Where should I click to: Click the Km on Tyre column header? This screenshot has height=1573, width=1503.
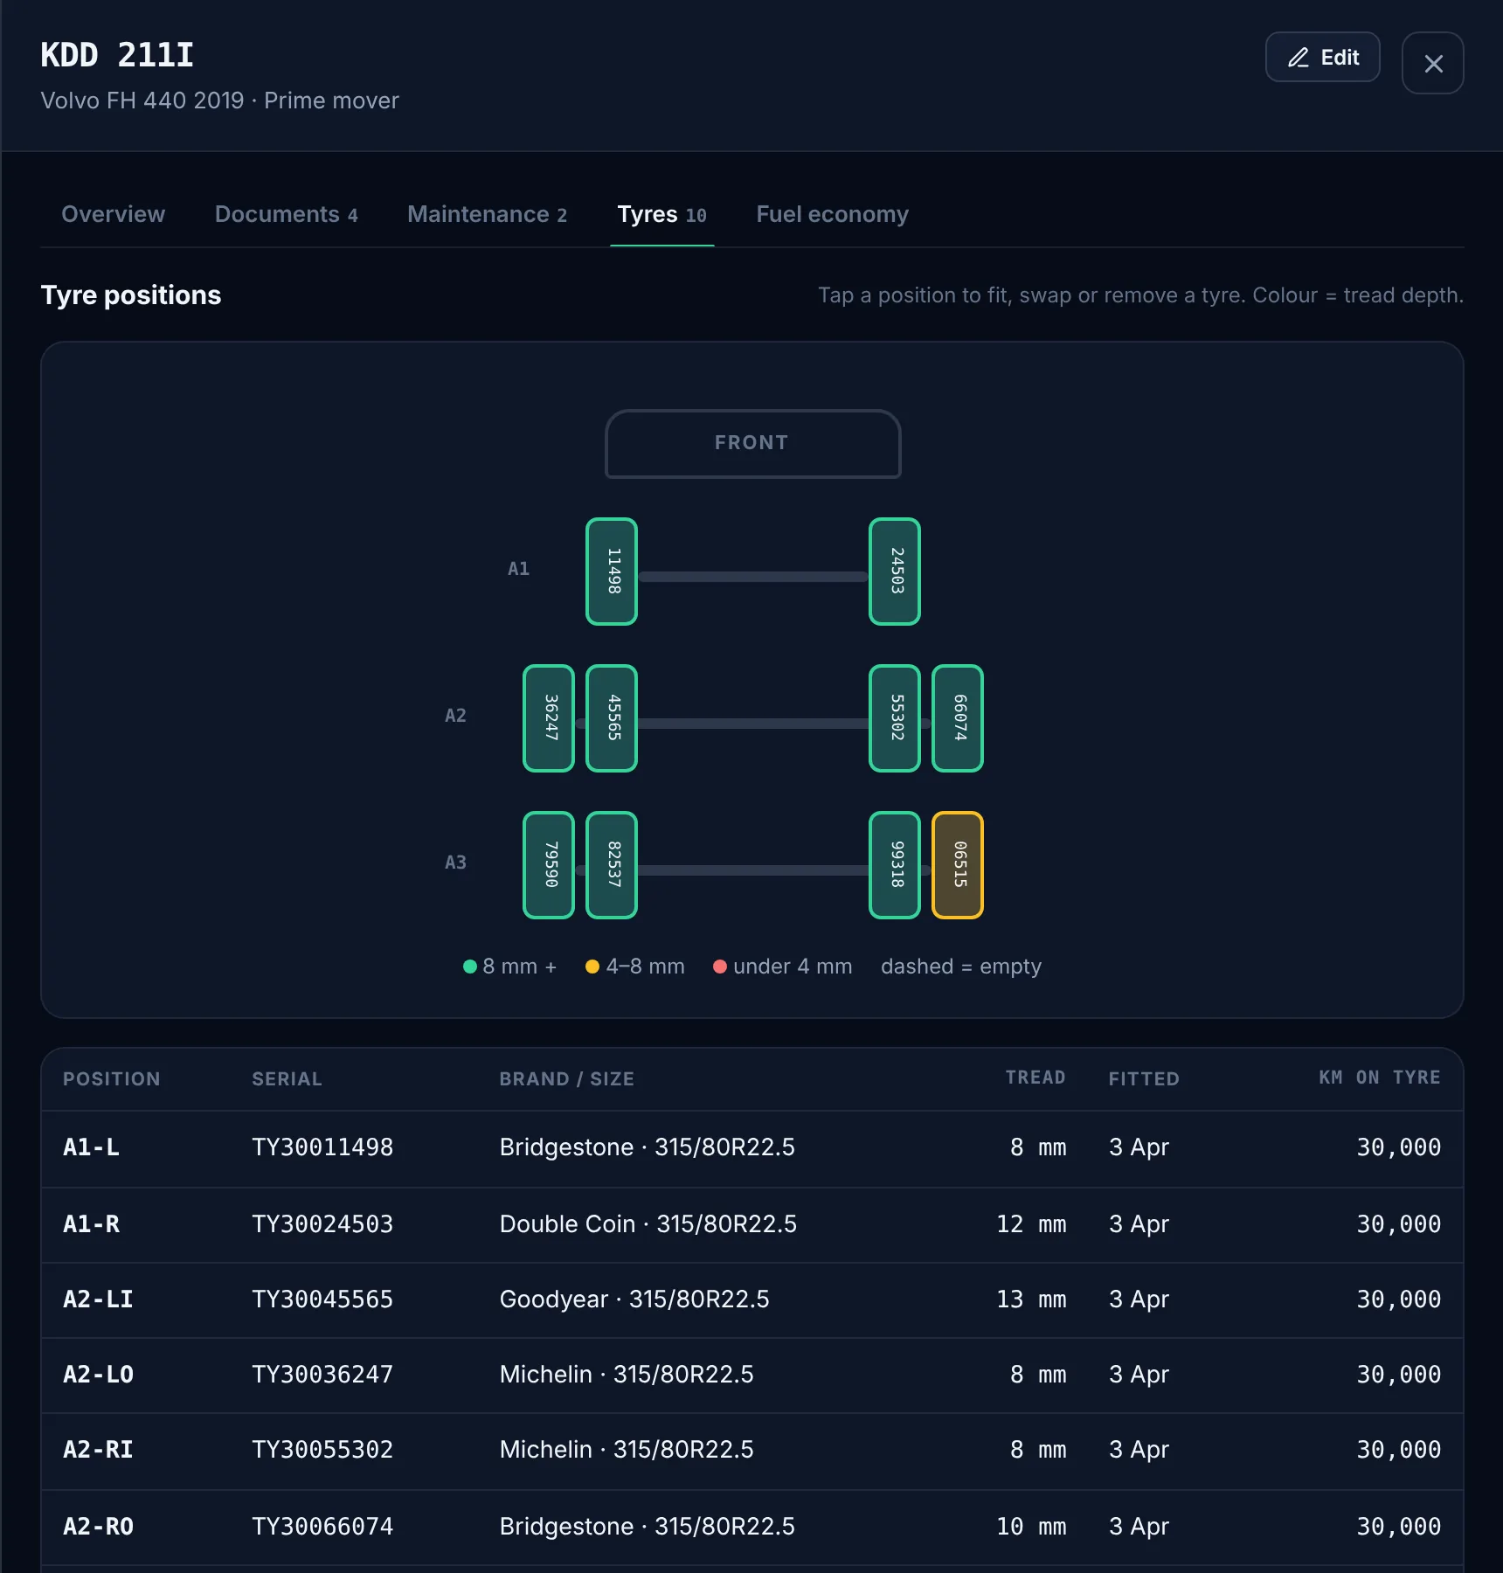coord(1379,1078)
